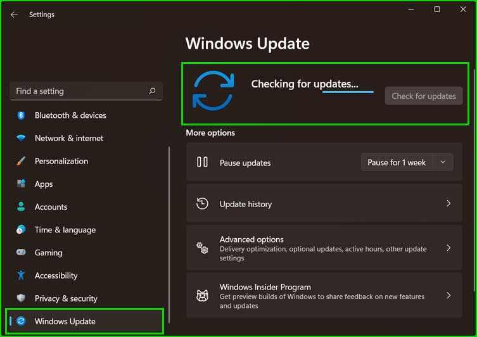Click the Accounts person icon

pyautogui.click(x=21, y=207)
